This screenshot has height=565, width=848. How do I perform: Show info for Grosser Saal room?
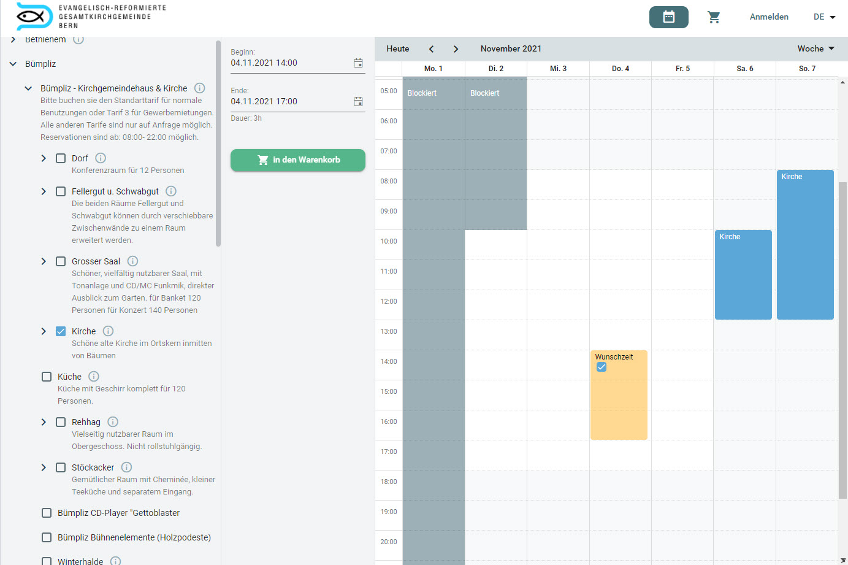(x=132, y=261)
